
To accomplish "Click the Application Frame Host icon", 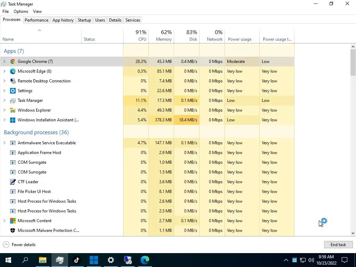I will point(13,153).
